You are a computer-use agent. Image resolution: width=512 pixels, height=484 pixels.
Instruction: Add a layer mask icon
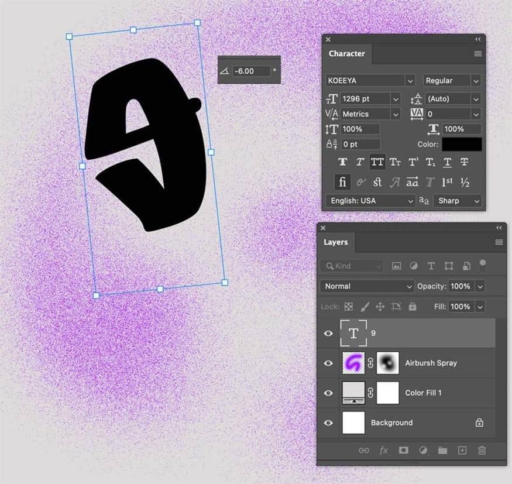pyautogui.click(x=403, y=450)
